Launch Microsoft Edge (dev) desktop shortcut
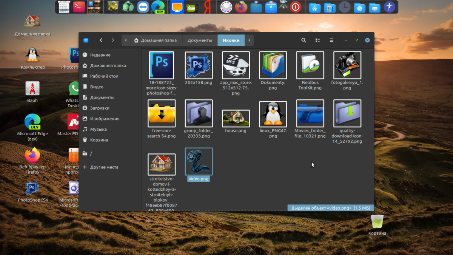This screenshot has height=255, width=453. (x=32, y=128)
